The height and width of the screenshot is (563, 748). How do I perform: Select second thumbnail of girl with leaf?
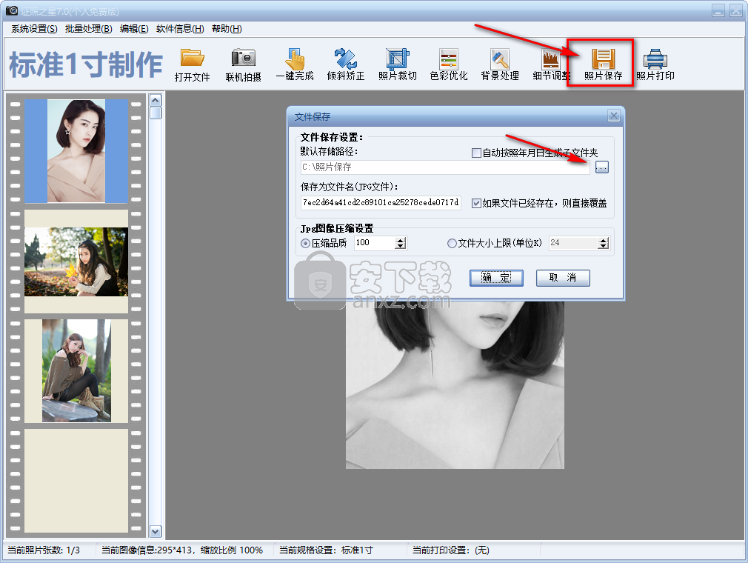(76, 261)
